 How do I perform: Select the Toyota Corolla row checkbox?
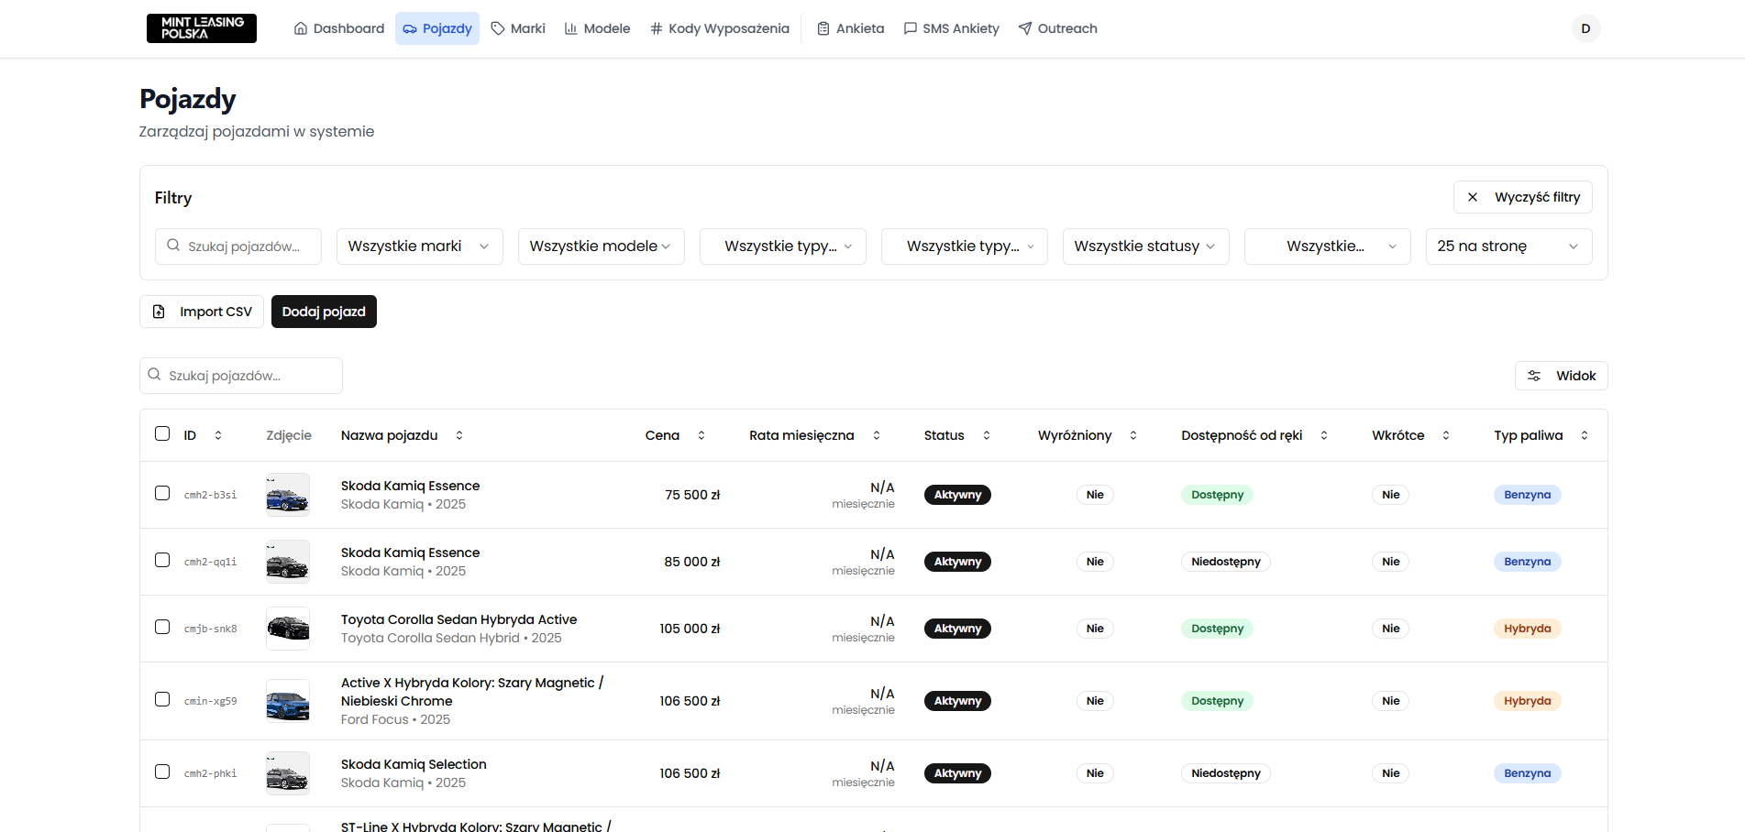pyautogui.click(x=162, y=627)
